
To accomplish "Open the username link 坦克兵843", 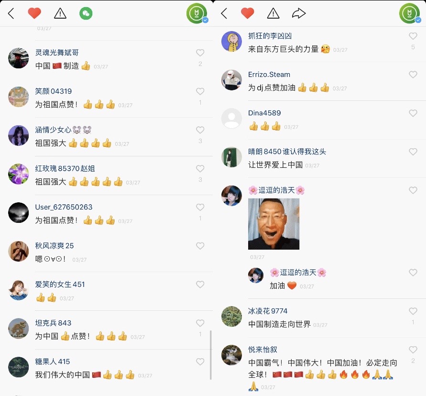I will [53, 323].
